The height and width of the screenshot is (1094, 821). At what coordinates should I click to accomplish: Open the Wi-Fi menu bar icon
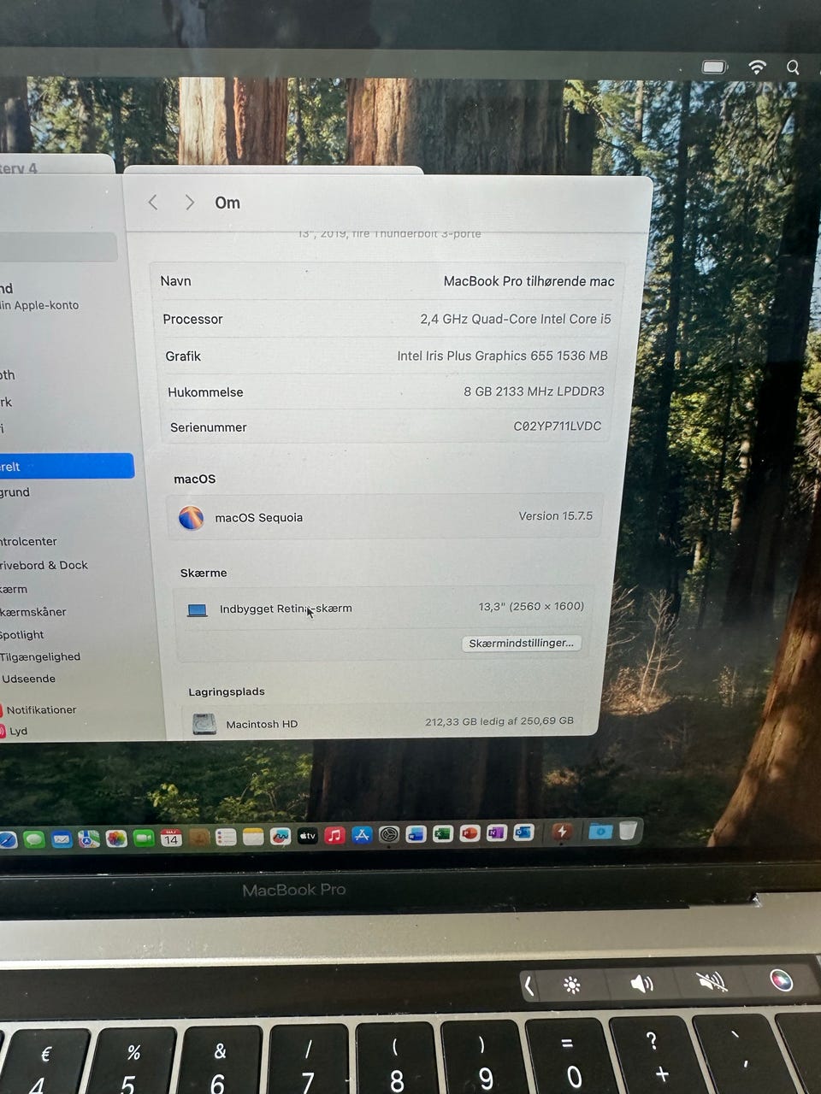coord(757,67)
